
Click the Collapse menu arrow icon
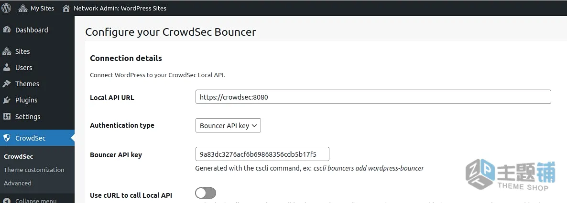[7, 201]
